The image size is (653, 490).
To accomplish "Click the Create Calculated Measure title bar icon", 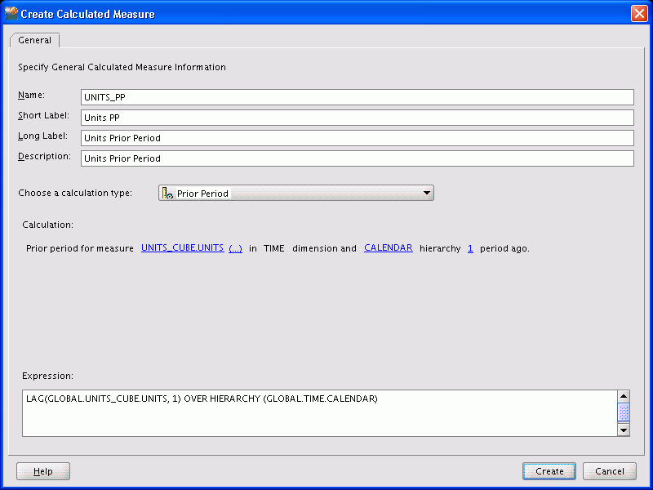I will pyautogui.click(x=11, y=12).
